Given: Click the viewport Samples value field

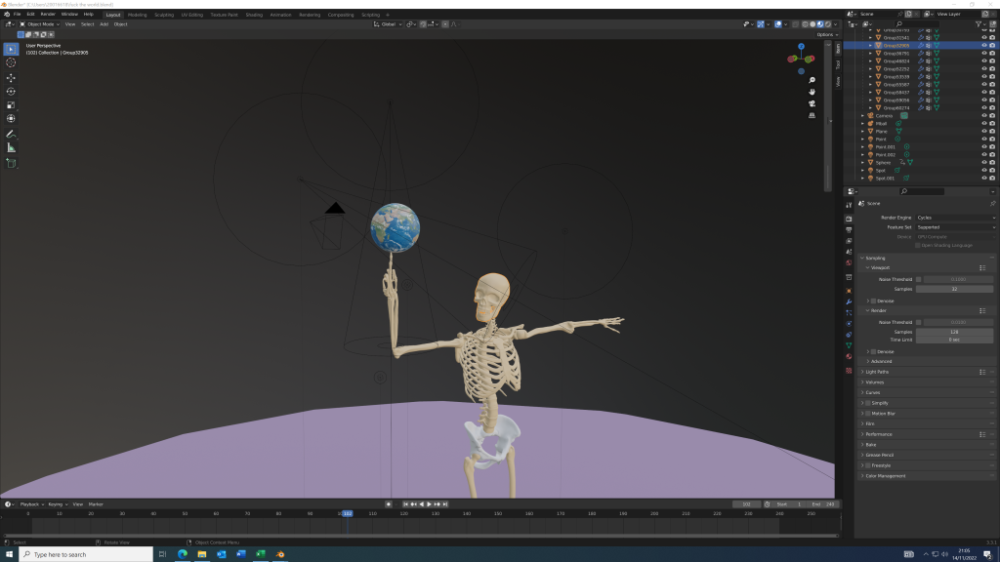Looking at the screenshot, I should click(954, 290).
